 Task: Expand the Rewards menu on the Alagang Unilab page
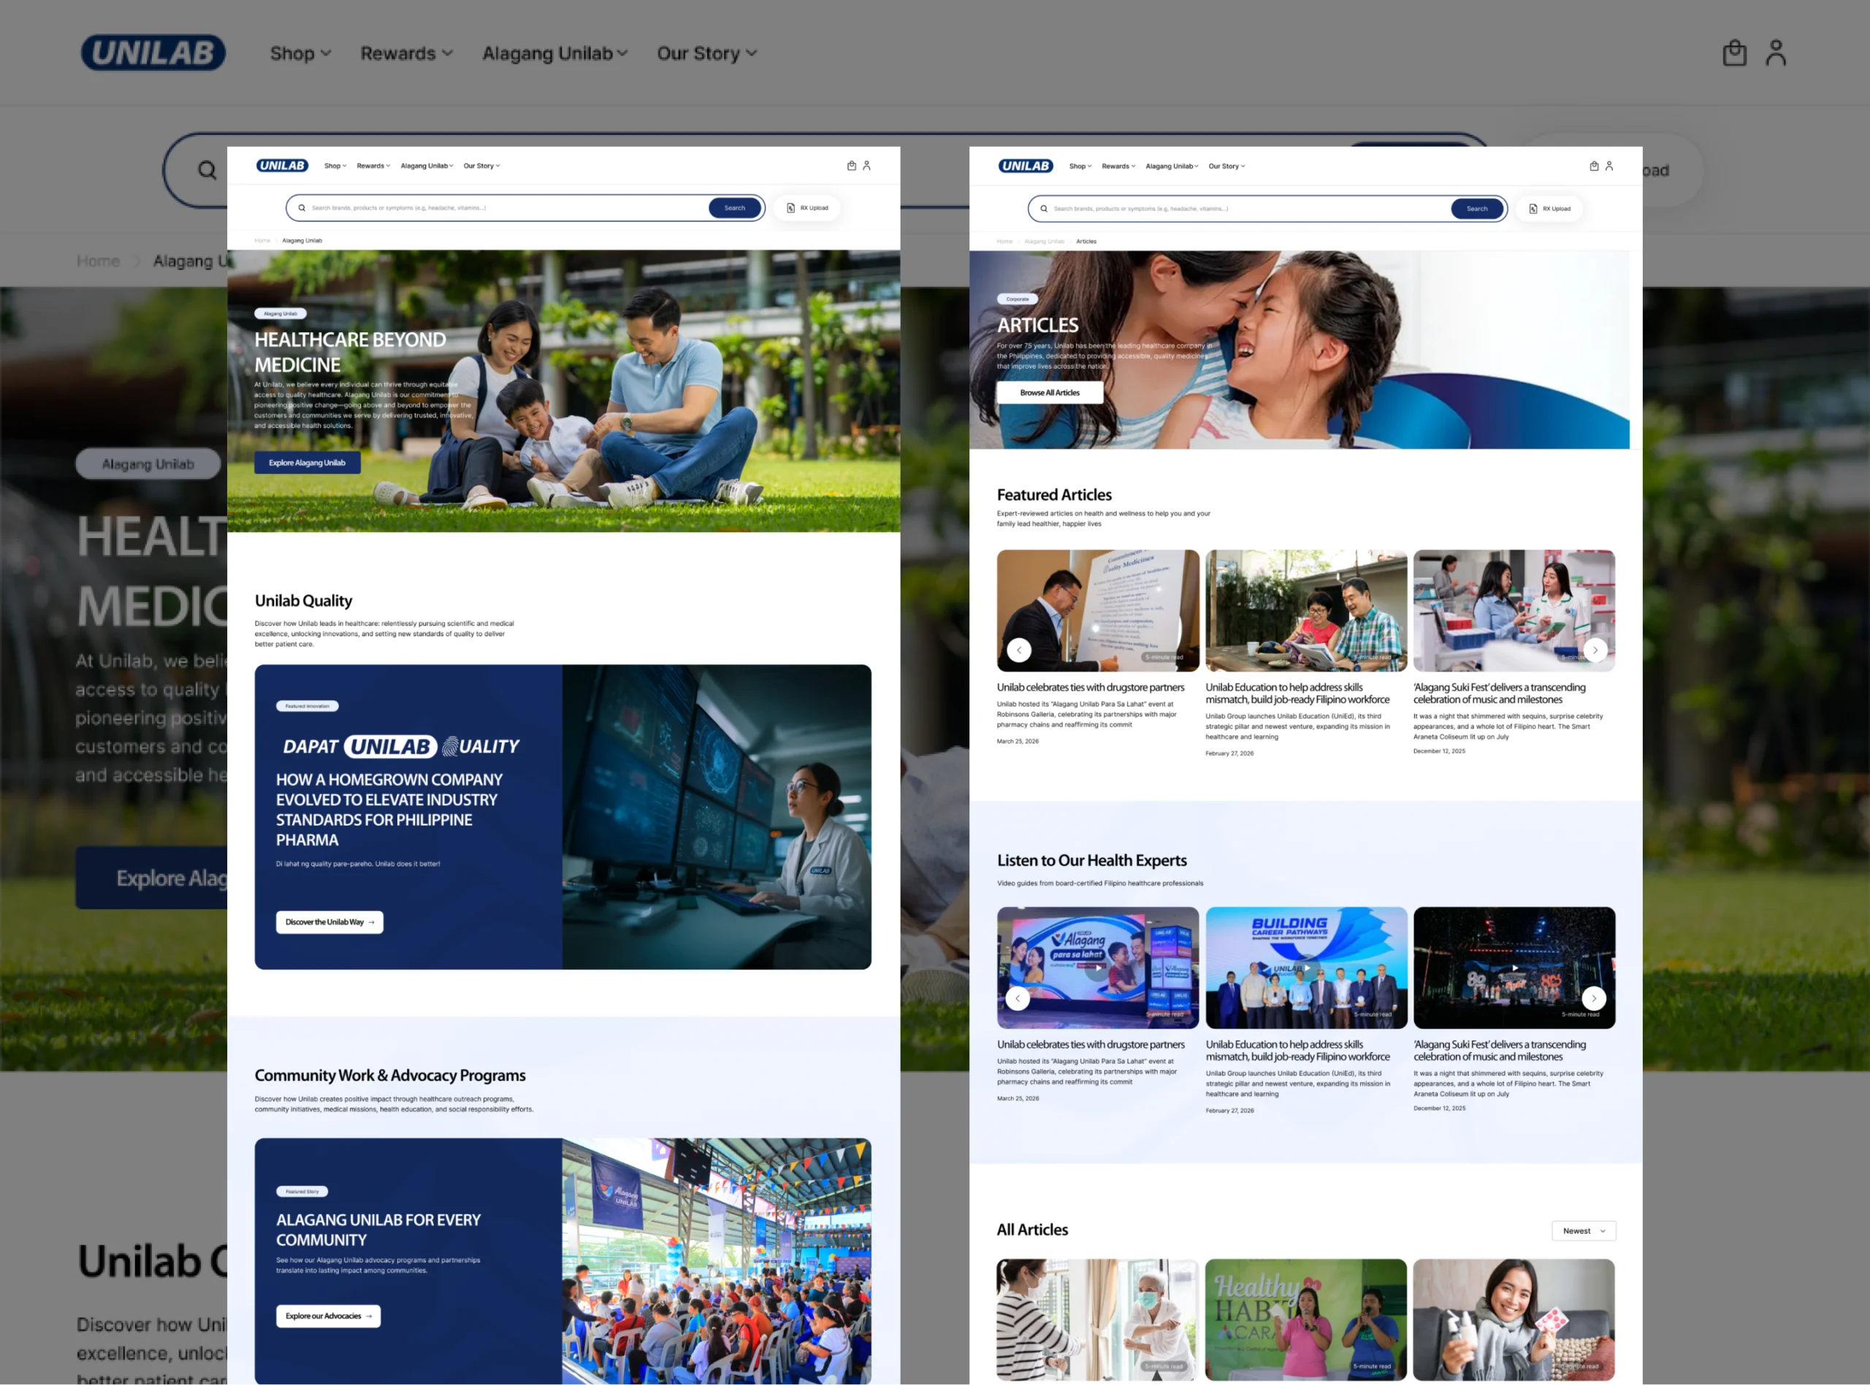point(373,166)
